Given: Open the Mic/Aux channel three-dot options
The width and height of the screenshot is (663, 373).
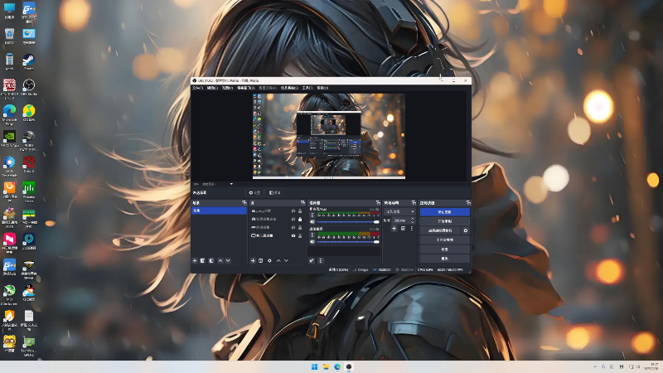Looking at the screenshot, I should coord(312,216).
